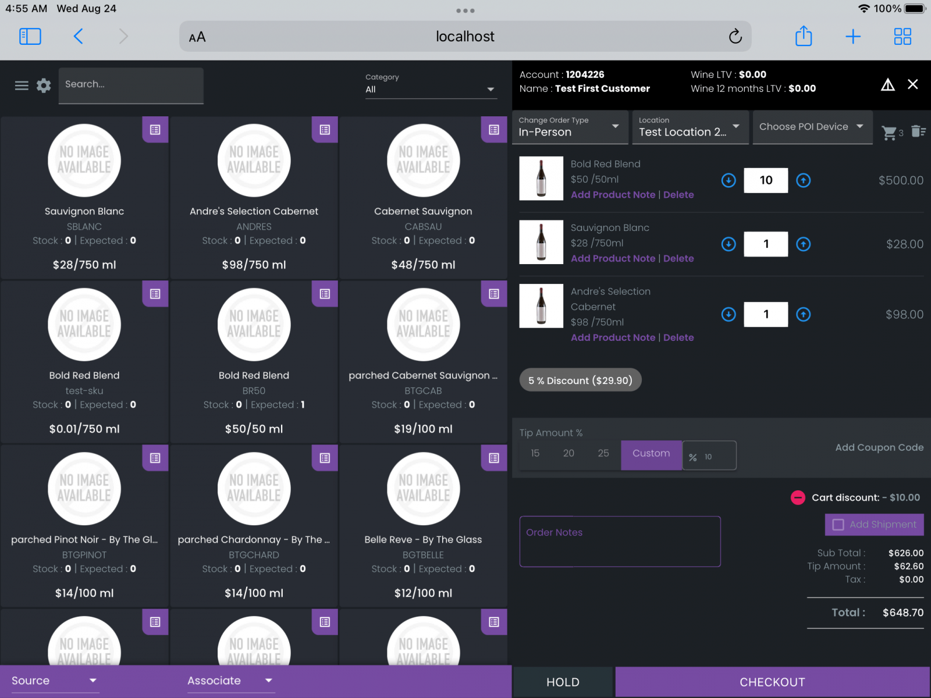Viewport: 931px width, 698px height.
Task: Click the Order Notes text area
Action: pyautogui.click(x=620, y=542)
